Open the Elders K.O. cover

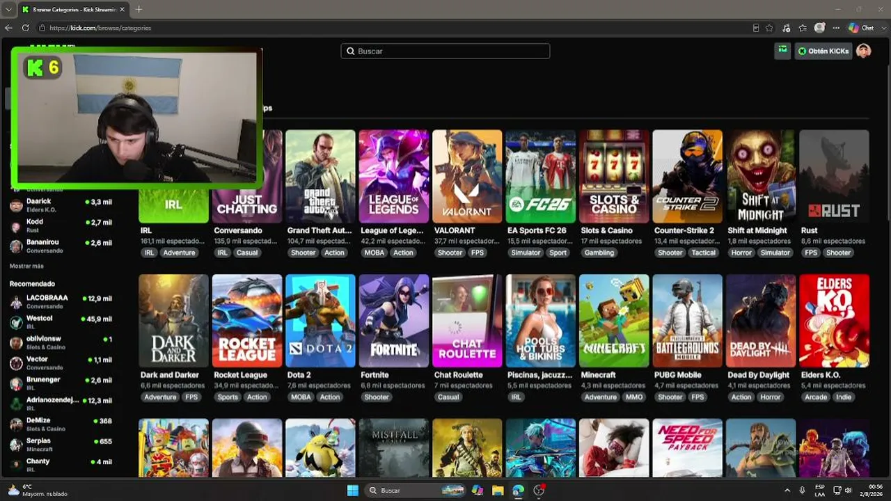pyautogui.click(x=835, y=321)
